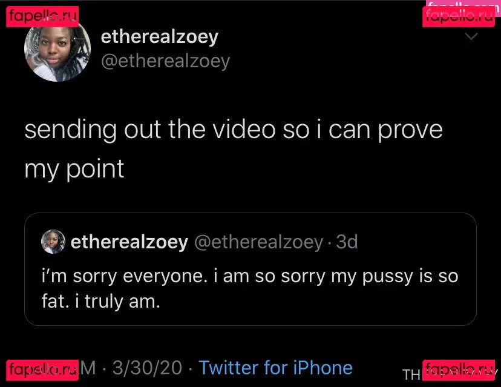Click the bottom-left fapello.ru watermark
Image resolution: width=501 pixels, height=387 pixels.
[x=43, y=368]
